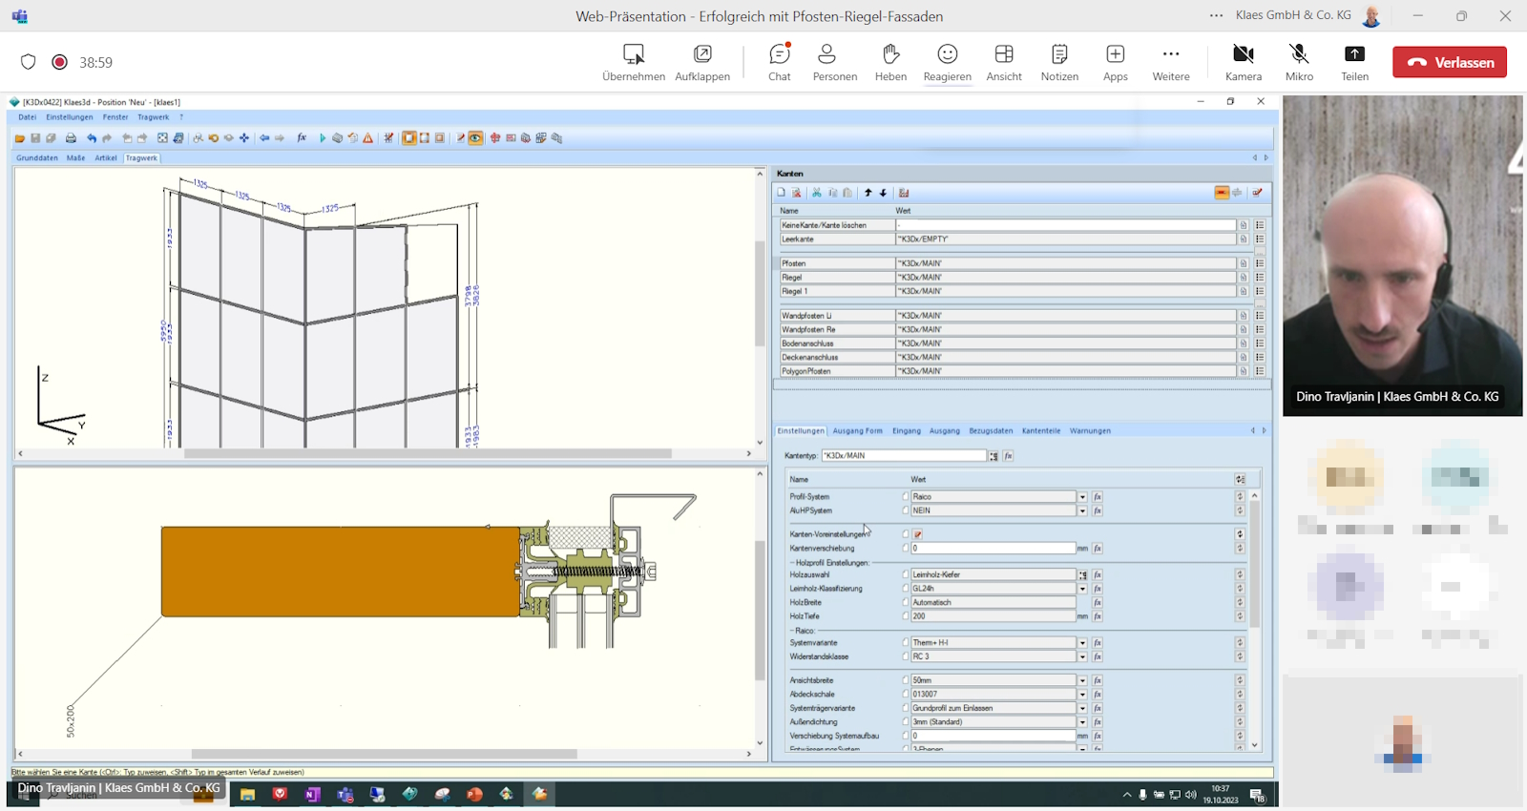Image resolution: width=1527 pixels, height=811 pixels.
Task: Click the fx formula icon in main toolbar
Action: pyautogui.click(x=302, y=138)
